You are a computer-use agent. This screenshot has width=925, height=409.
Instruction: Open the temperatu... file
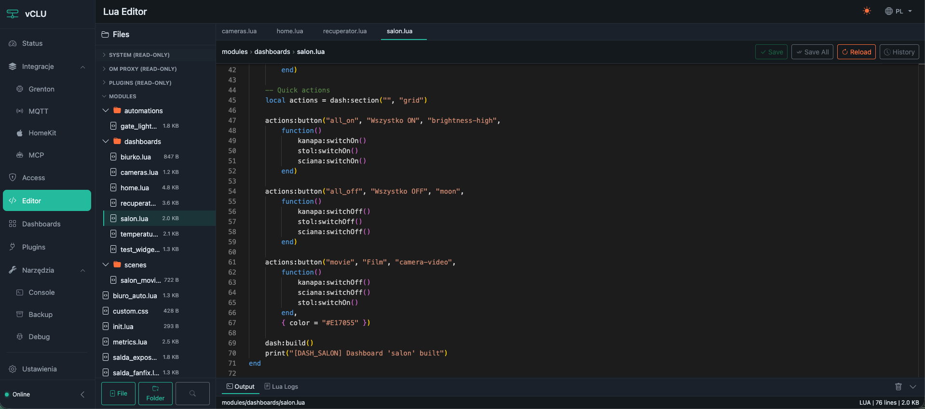[x=159, y=234]
